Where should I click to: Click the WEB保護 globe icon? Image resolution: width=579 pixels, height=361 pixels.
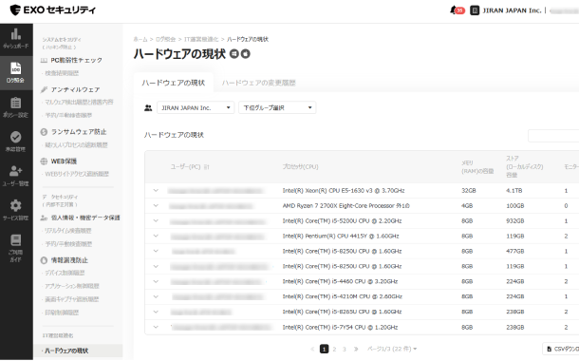44,161
